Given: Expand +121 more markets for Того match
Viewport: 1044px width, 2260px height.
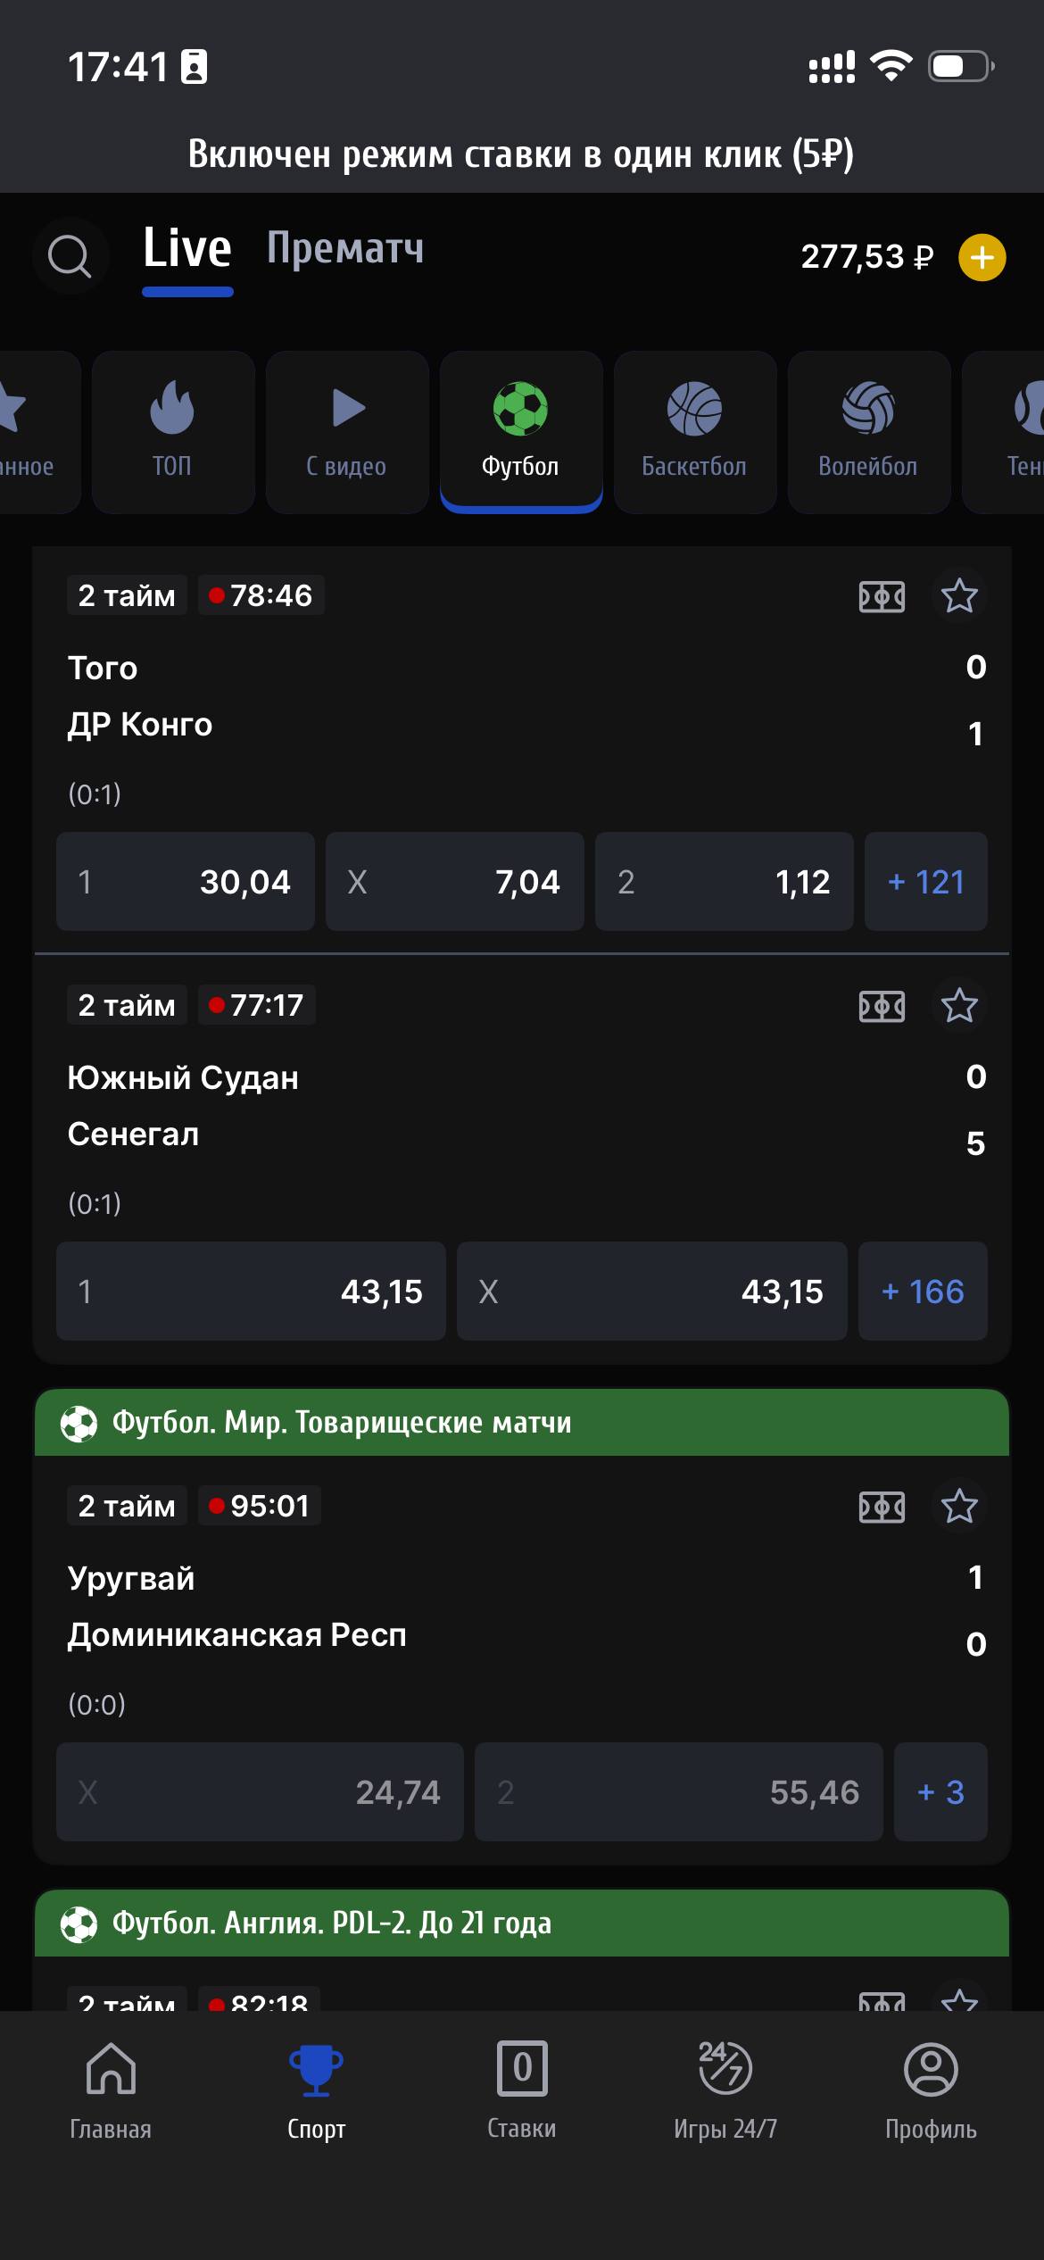Looking at the screenshot, I should point(925,882).
